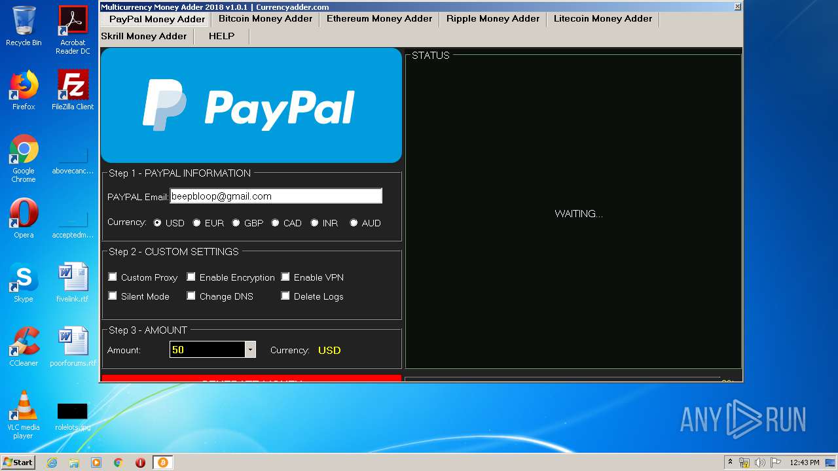Expand the Amount dropdown arrow
This screenshot has height=471, width=838.
coord(250,350)
